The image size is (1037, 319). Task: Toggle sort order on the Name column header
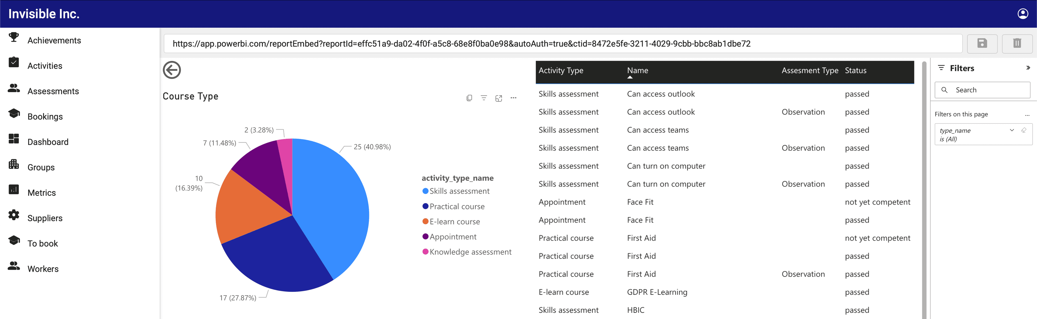pyautogui.click(x=638, y=70)
